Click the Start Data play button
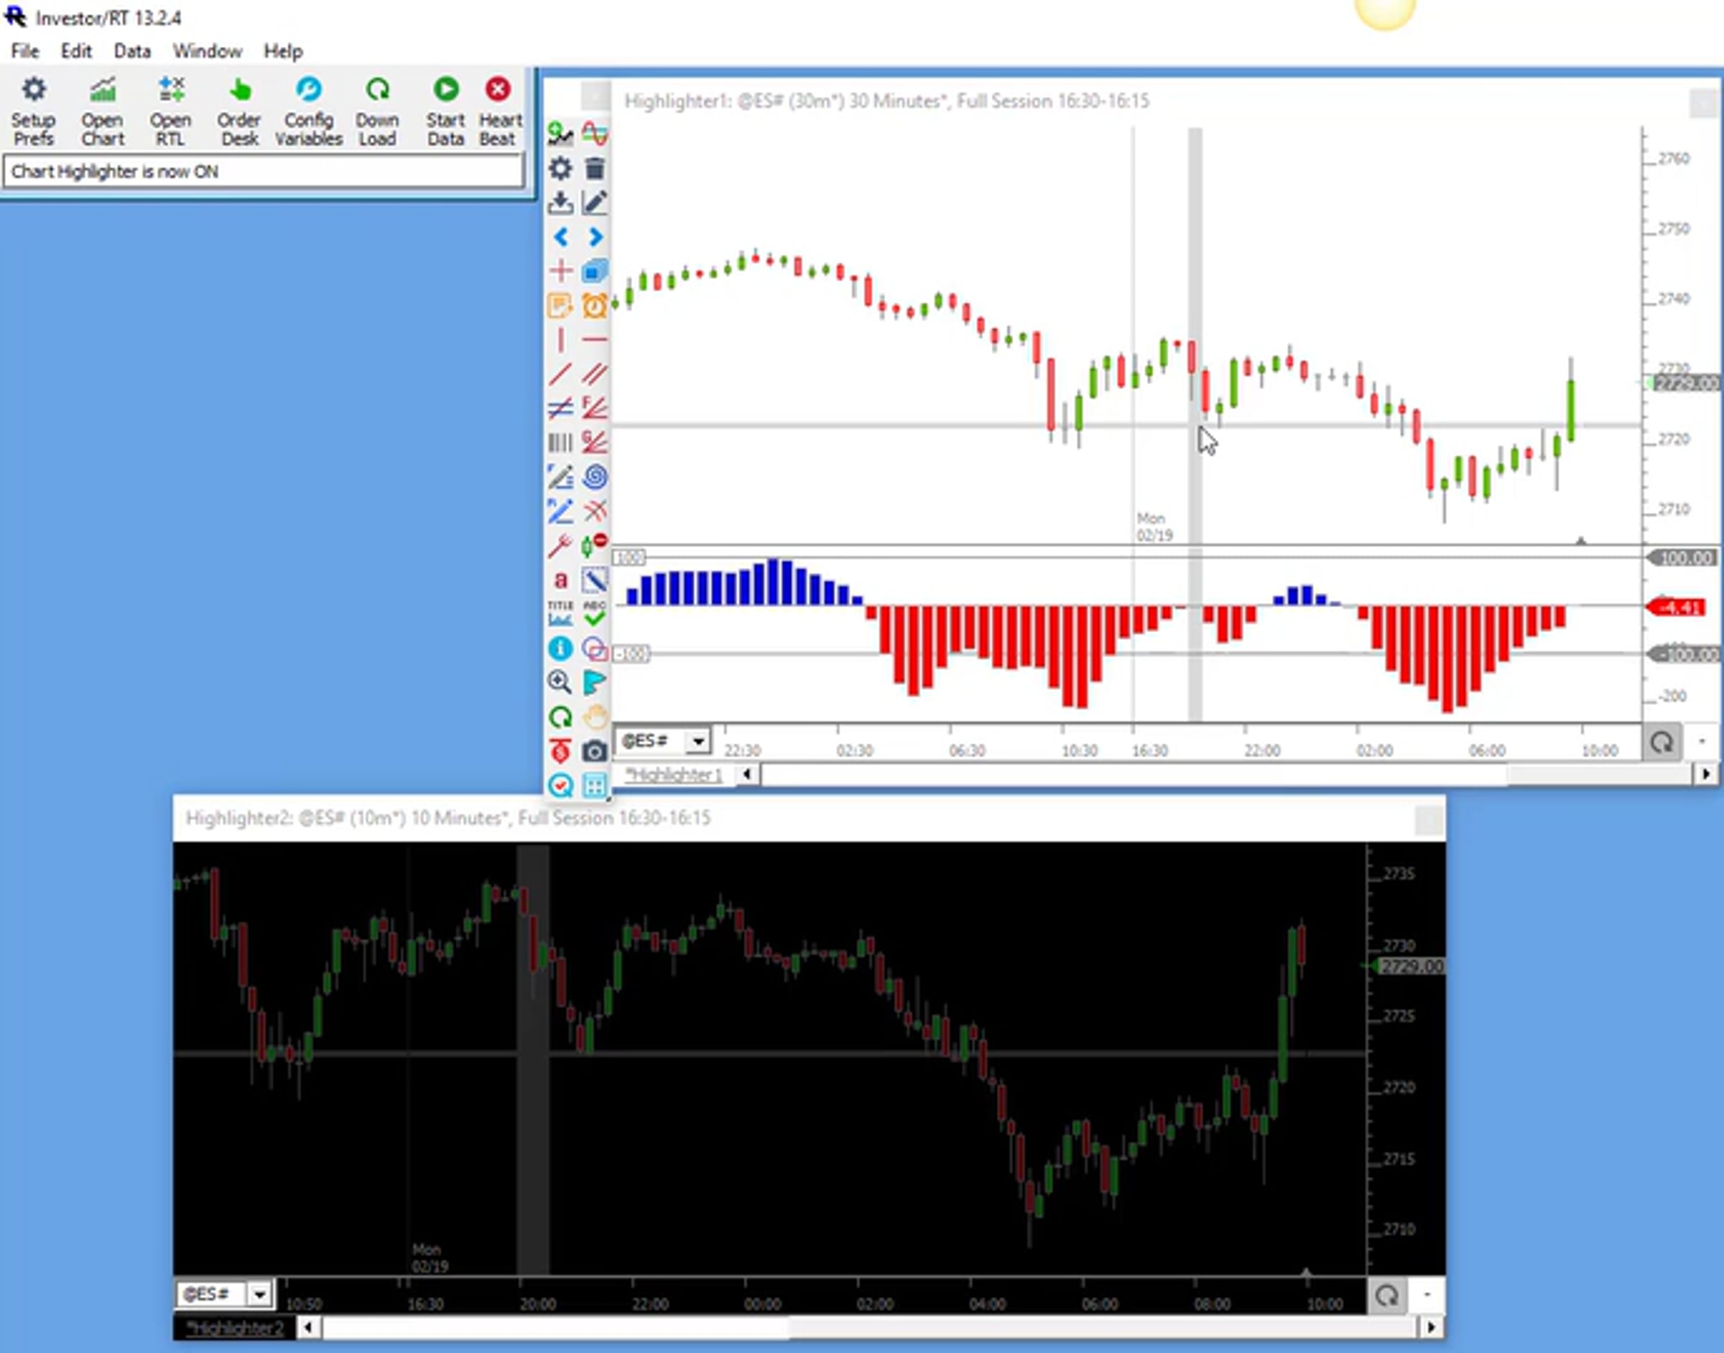The width and height of the screenshot is (1724, 1353). 445,111
